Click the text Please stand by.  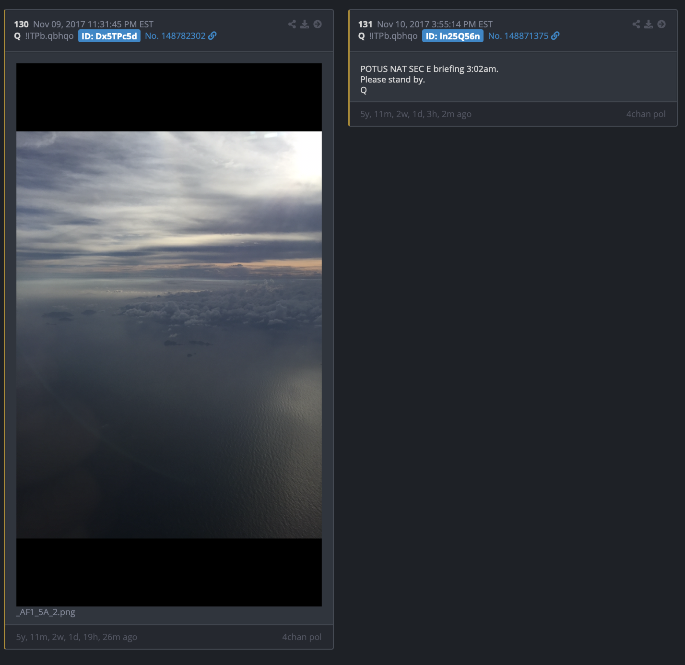tap(392, 80)
